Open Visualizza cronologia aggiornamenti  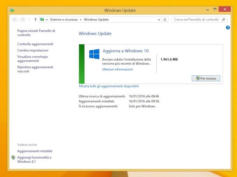(33, 59)
